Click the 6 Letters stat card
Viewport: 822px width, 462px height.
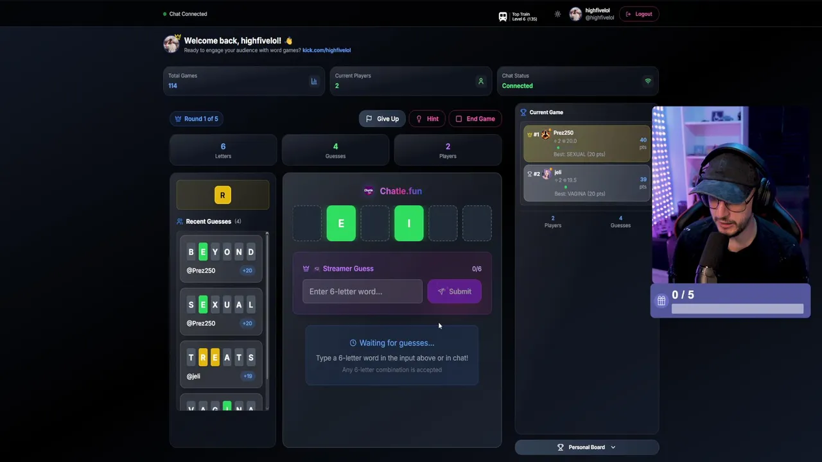223,150
